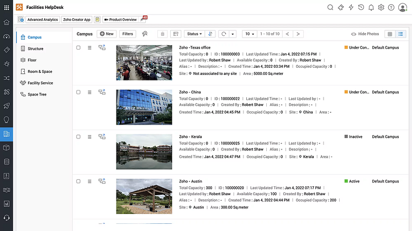Select Structure in the left panel
Screen dimensions: 412x231
(x=35, y=49)
